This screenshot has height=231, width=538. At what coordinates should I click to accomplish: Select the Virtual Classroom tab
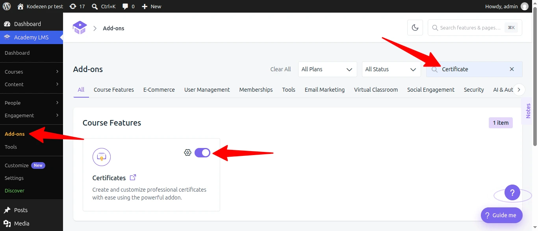click(x=376, y=90)
